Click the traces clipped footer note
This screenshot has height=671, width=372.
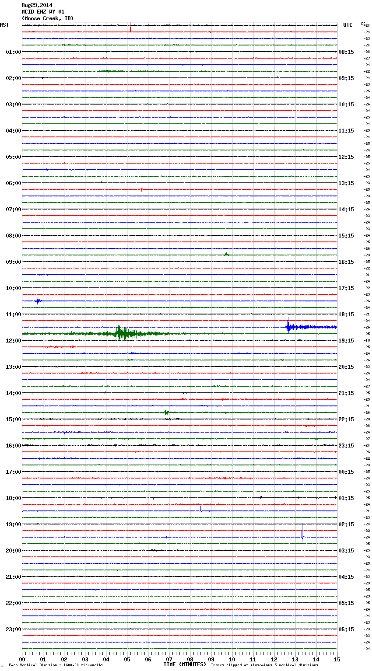(x=264, y=665)
